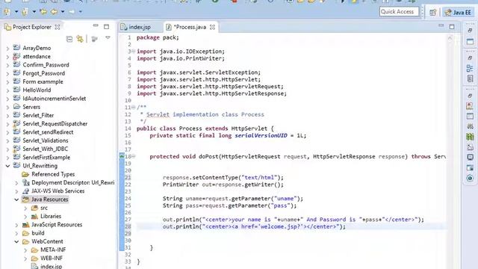Open the Outline view from right trim bar
Screen dimensions: 478x269
(x=470, y=68)
